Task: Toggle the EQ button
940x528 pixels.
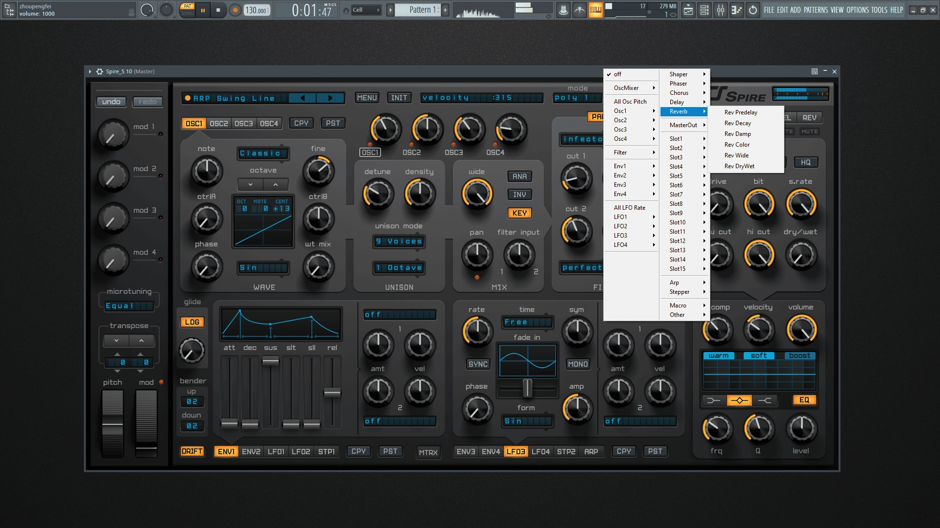Action: [x=804, y=400]
